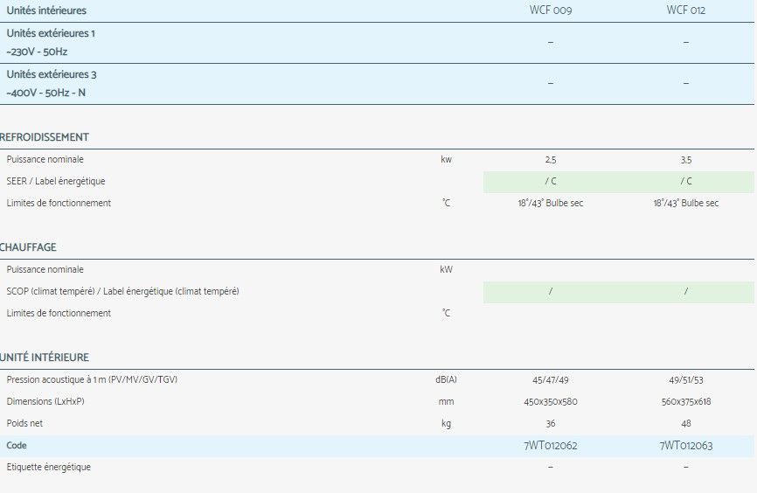Click the green SCOP cell under WCF 009
Image resolution: width=757 pixels, height=493 pixels.
[x=550, y=292]
